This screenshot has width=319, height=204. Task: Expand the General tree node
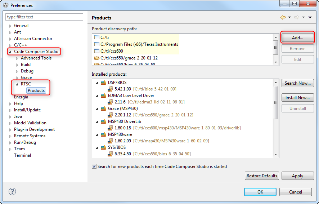tap(10, 26)
